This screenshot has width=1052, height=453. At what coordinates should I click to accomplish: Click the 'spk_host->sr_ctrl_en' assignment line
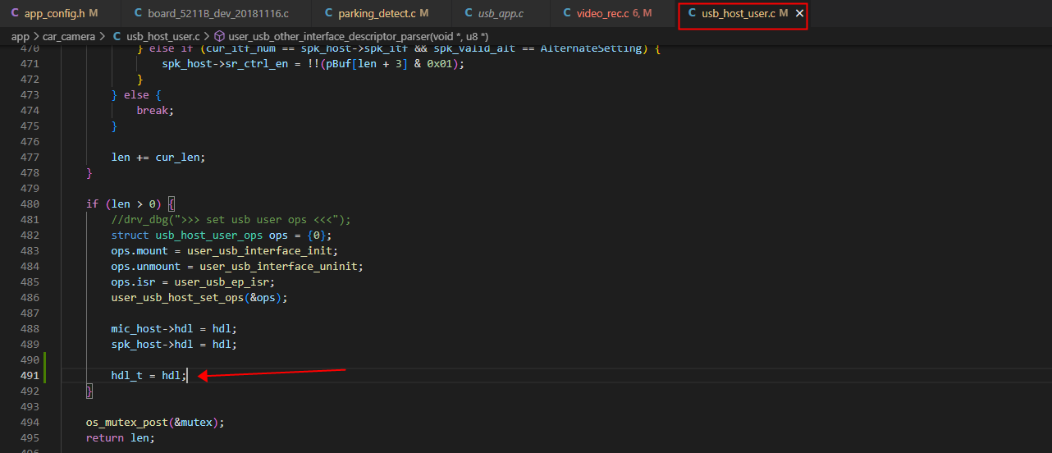(313, 64)
